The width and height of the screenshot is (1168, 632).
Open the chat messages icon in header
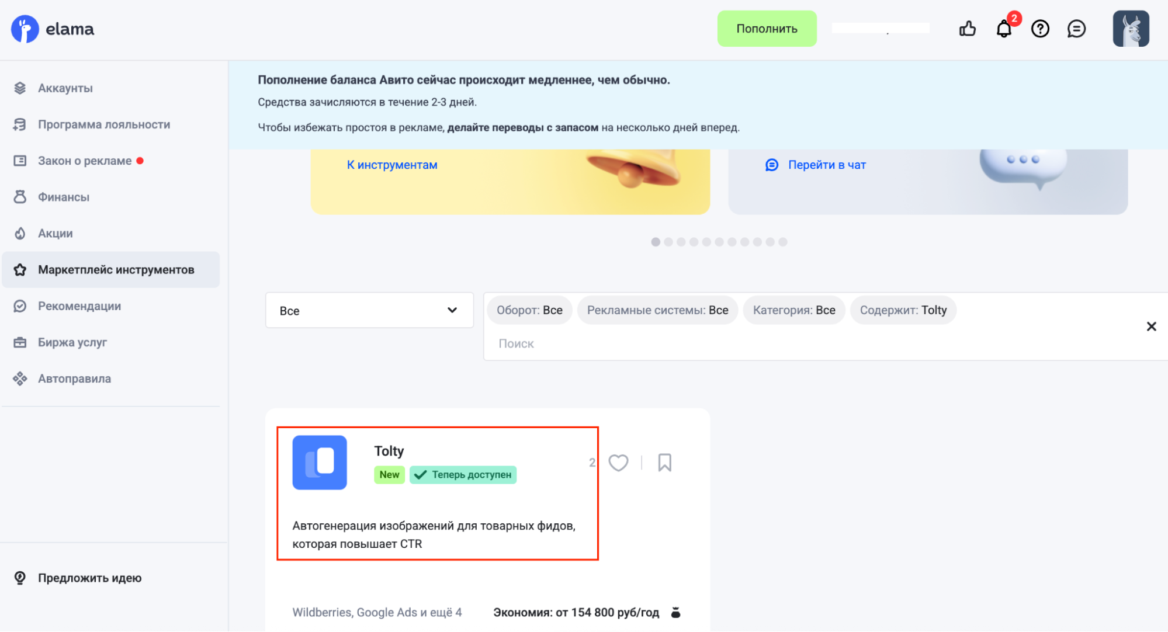[1076, 29]
